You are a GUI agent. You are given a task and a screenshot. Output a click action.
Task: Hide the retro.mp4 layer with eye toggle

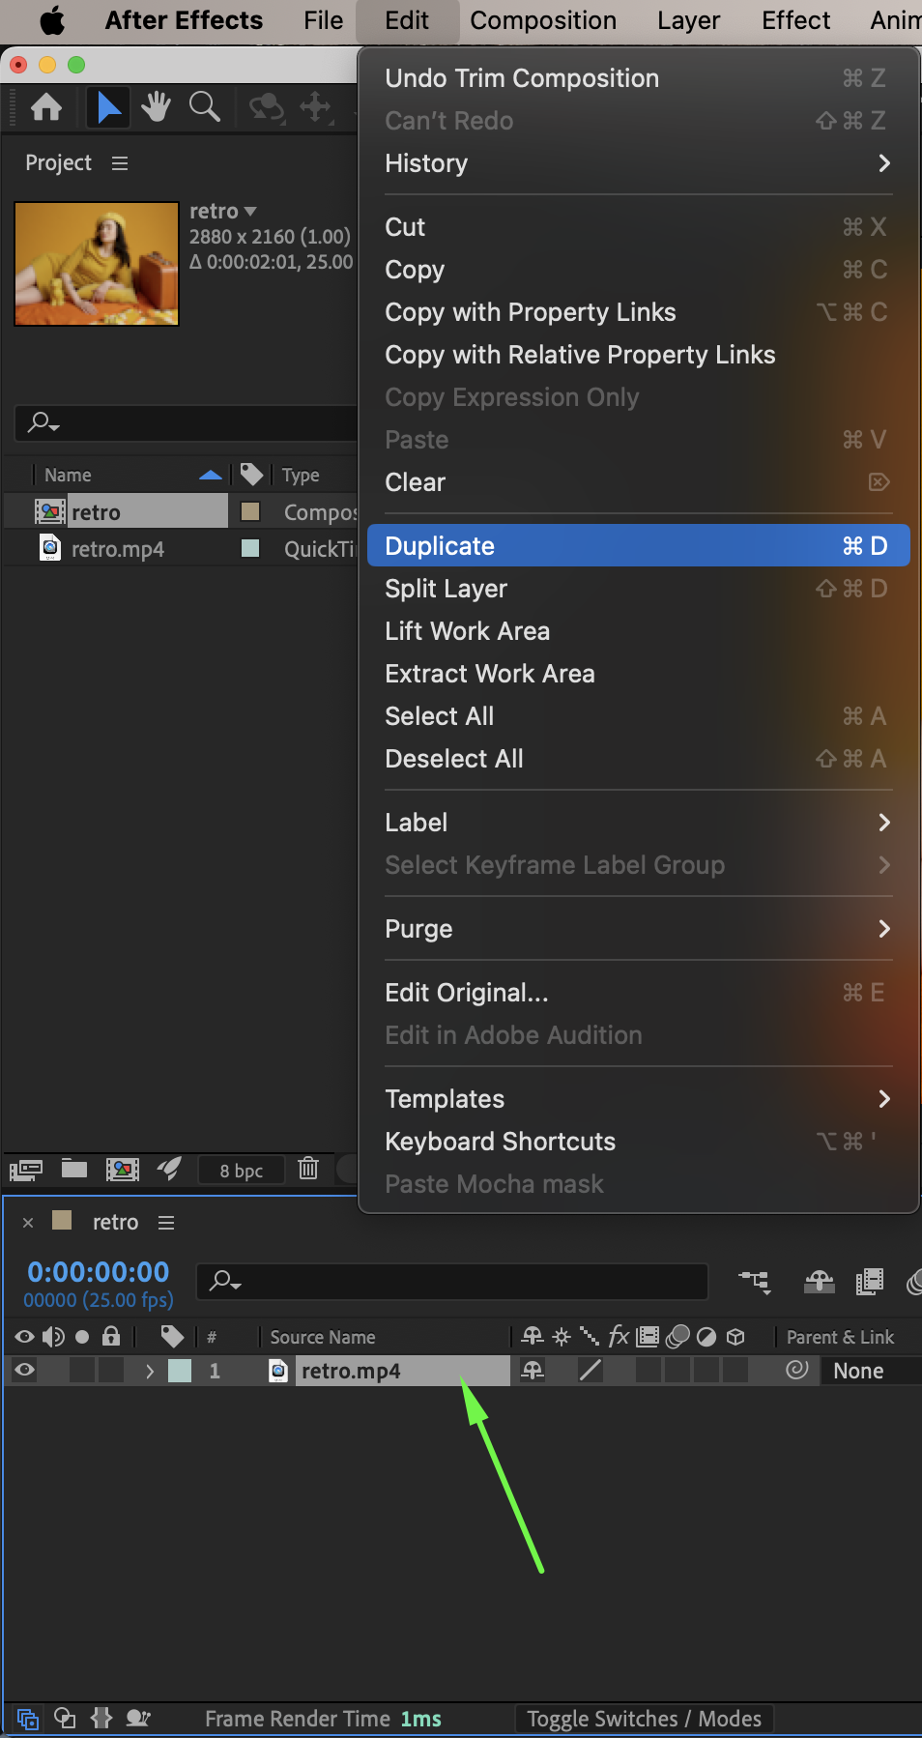click(25, 1371)
